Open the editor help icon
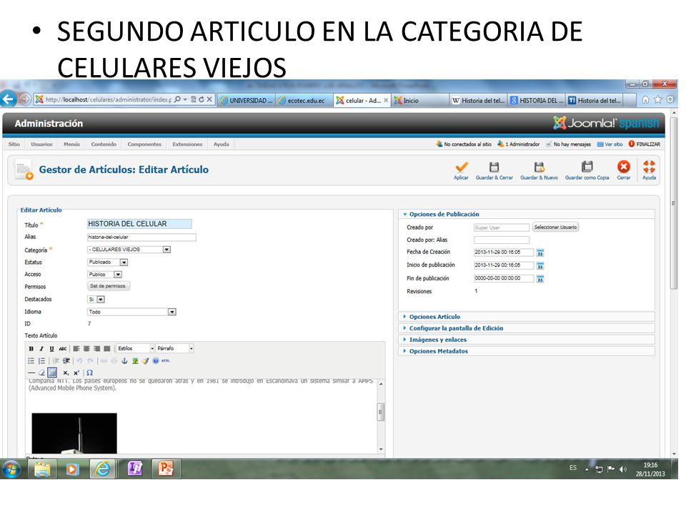The width and height of the screenshot is (686, 515). click(156, 360)
